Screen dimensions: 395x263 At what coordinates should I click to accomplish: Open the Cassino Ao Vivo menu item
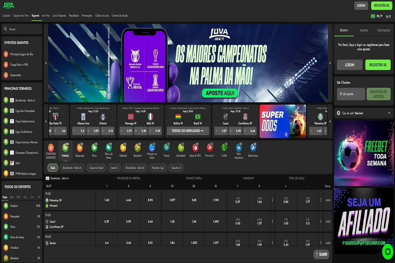click(21, 15)
